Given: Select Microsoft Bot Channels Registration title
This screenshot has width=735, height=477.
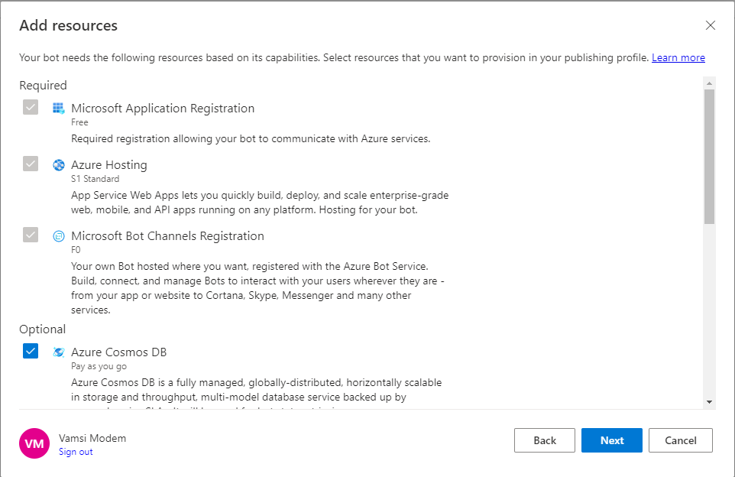Looking at the screenshot, I should pyautogui.click(x=167, y=236).
